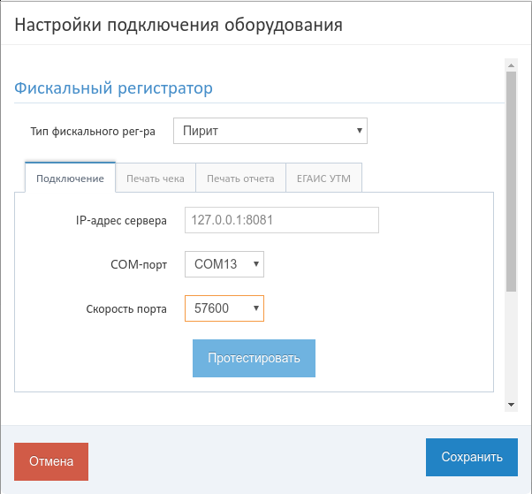Screen dimensions: 532x494
Task: Switch to the Подключение tab
Action: pos(70,179)
